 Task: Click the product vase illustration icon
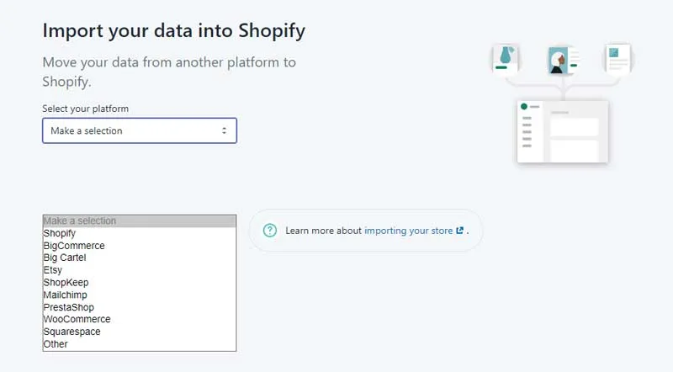506,58
